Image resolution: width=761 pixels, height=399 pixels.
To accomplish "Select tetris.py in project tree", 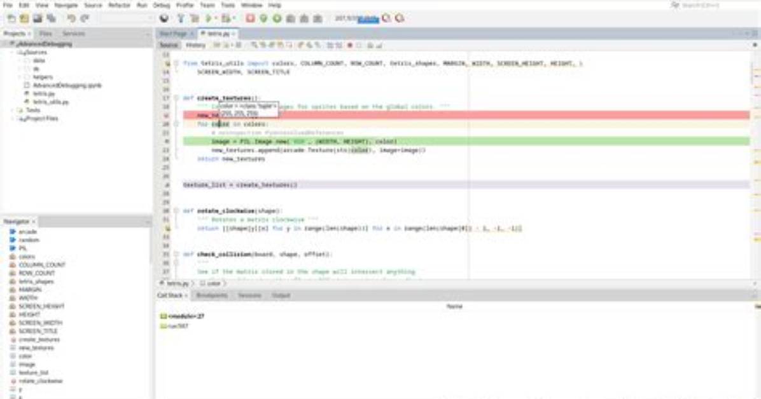I will pyautogui.click(x=44, y=93).
